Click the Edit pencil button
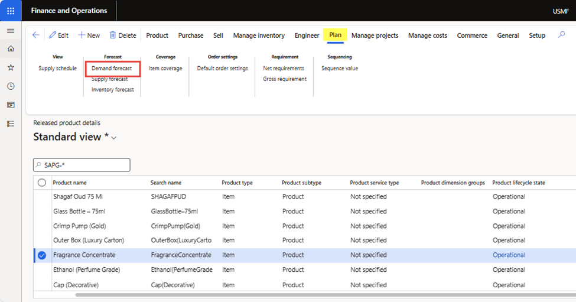The image size is (576, 302). click(x=58, y=35)
